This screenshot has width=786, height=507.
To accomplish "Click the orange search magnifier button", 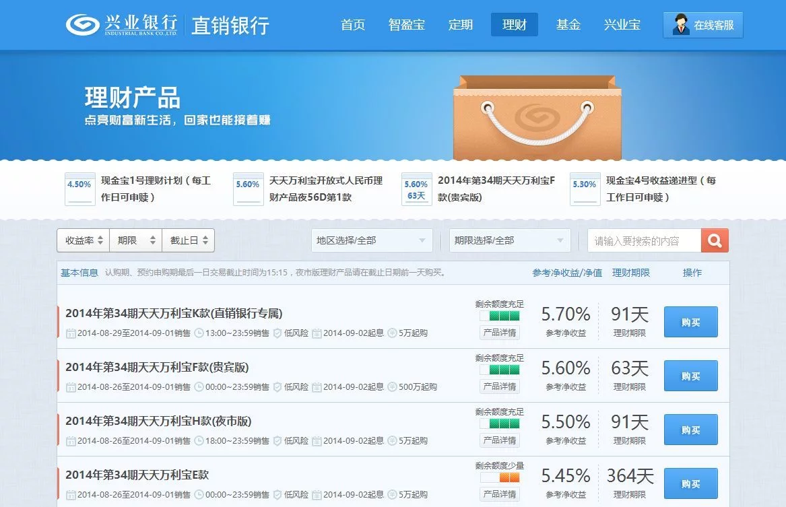I will (x=715, y=240).
